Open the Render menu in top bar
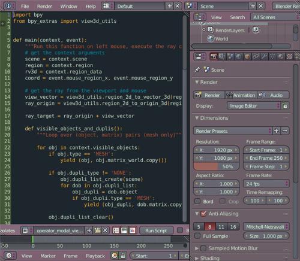 44,7
